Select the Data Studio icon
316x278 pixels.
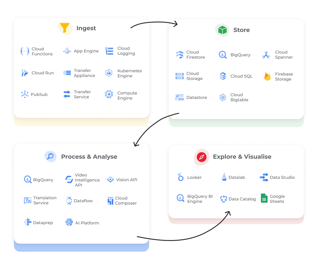click(264, 177)
